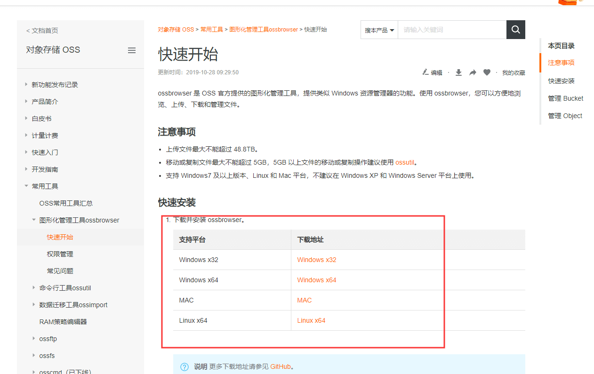Open 常见问题 in the sidebar
Viewport: 594px width, 374px height.
[x=60, y=271]
